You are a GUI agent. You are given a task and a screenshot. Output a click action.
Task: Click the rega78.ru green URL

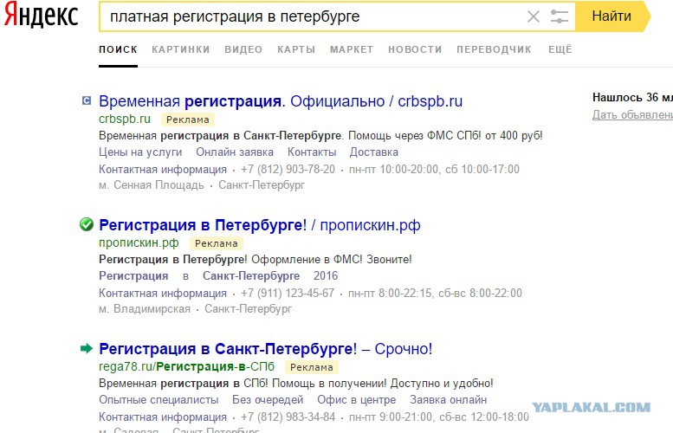tap(186, 366)
